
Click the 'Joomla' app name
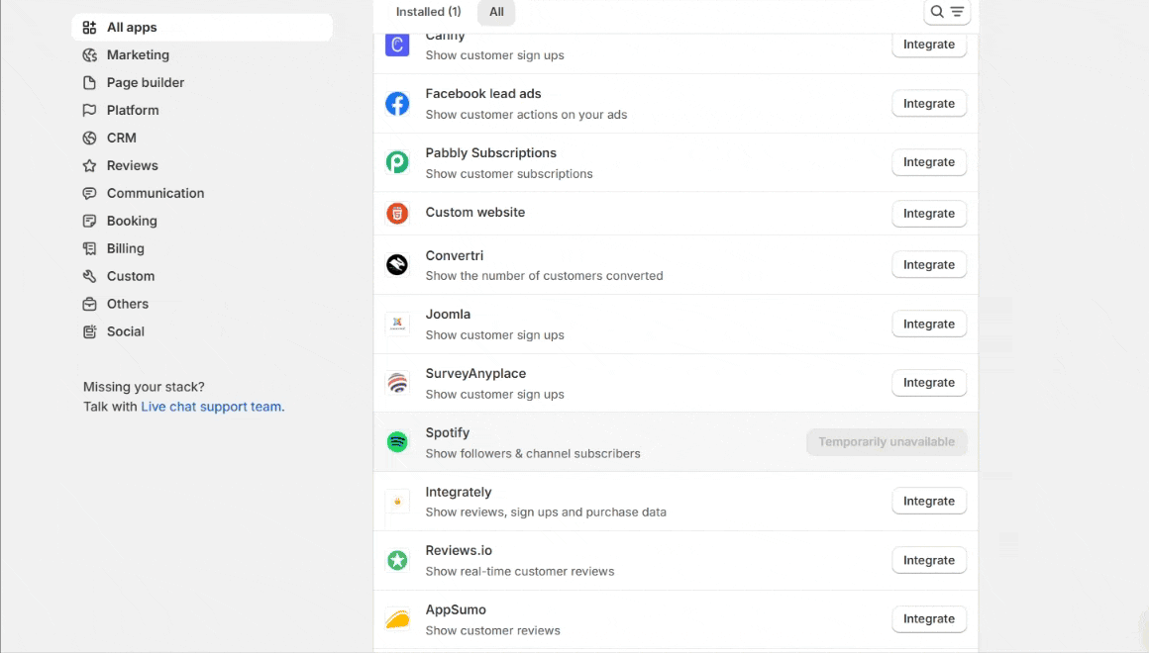[x=448, y=314]
